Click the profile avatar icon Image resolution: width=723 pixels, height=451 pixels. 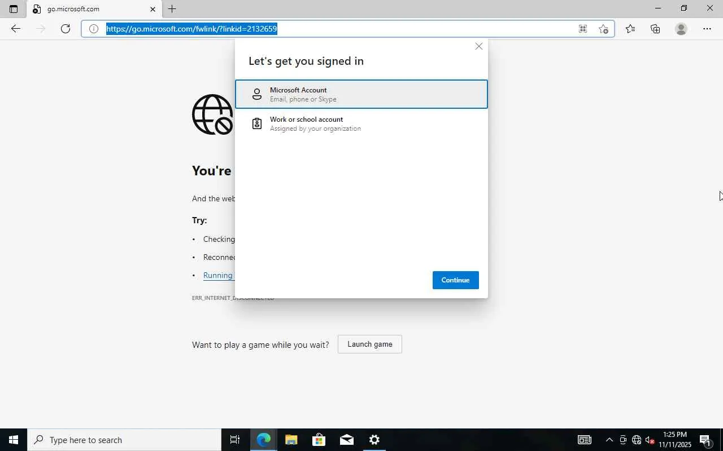[x=681, y=29]
